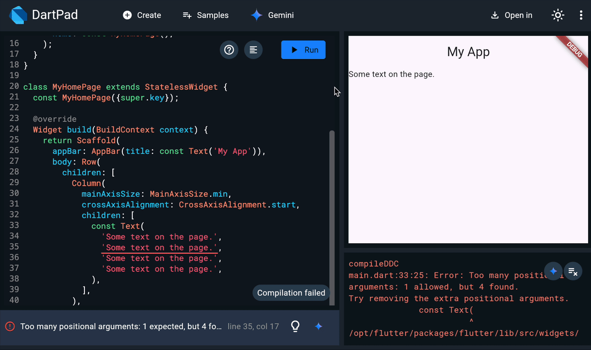This screenshot has width=591, height=350.
Task: Select the Gemini menu item
Action: (x=272, y=15)
